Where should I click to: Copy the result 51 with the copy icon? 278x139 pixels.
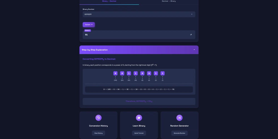point(191,35)
